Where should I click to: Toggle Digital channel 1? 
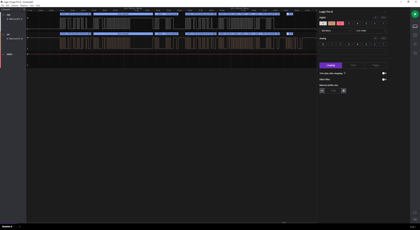tap(332, 23)
